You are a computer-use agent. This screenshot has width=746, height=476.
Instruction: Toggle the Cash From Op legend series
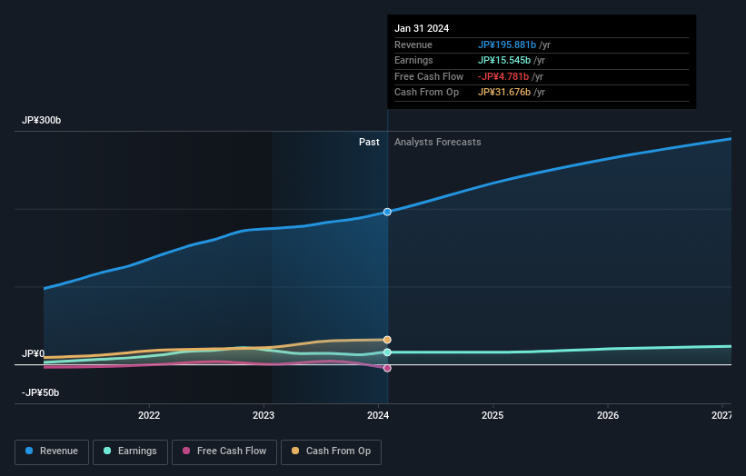(331, 451)
